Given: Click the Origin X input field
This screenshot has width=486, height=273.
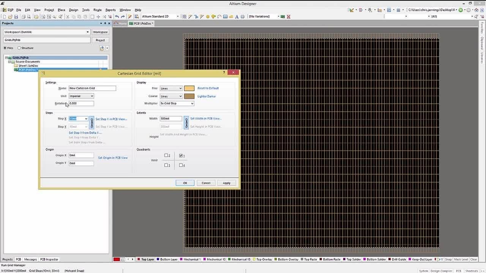Looking at the screenshot, I should tap(81, 155).
